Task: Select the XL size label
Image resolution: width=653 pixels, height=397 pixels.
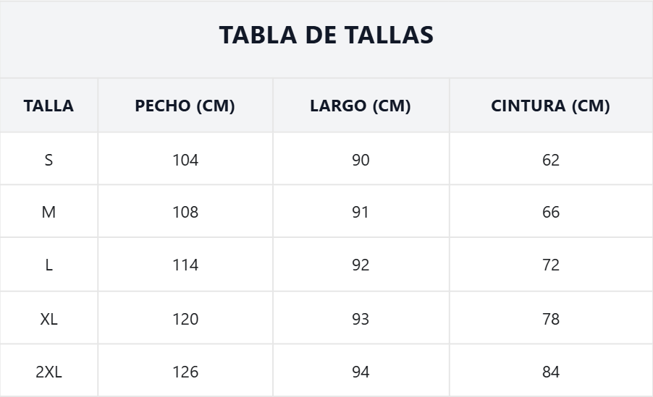Action: coord(49,319)
